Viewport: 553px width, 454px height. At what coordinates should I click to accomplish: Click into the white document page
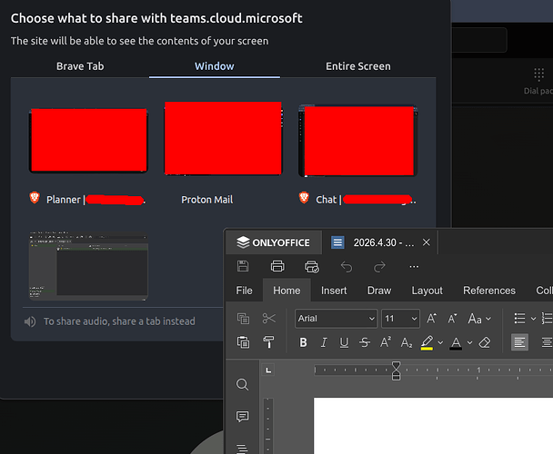click(433, 426)
